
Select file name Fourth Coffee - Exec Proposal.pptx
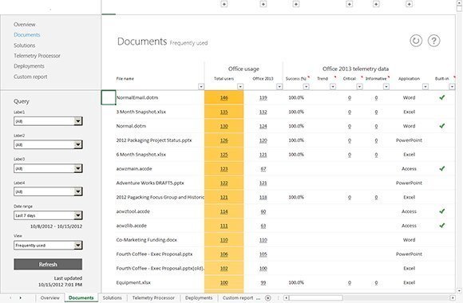154,254
